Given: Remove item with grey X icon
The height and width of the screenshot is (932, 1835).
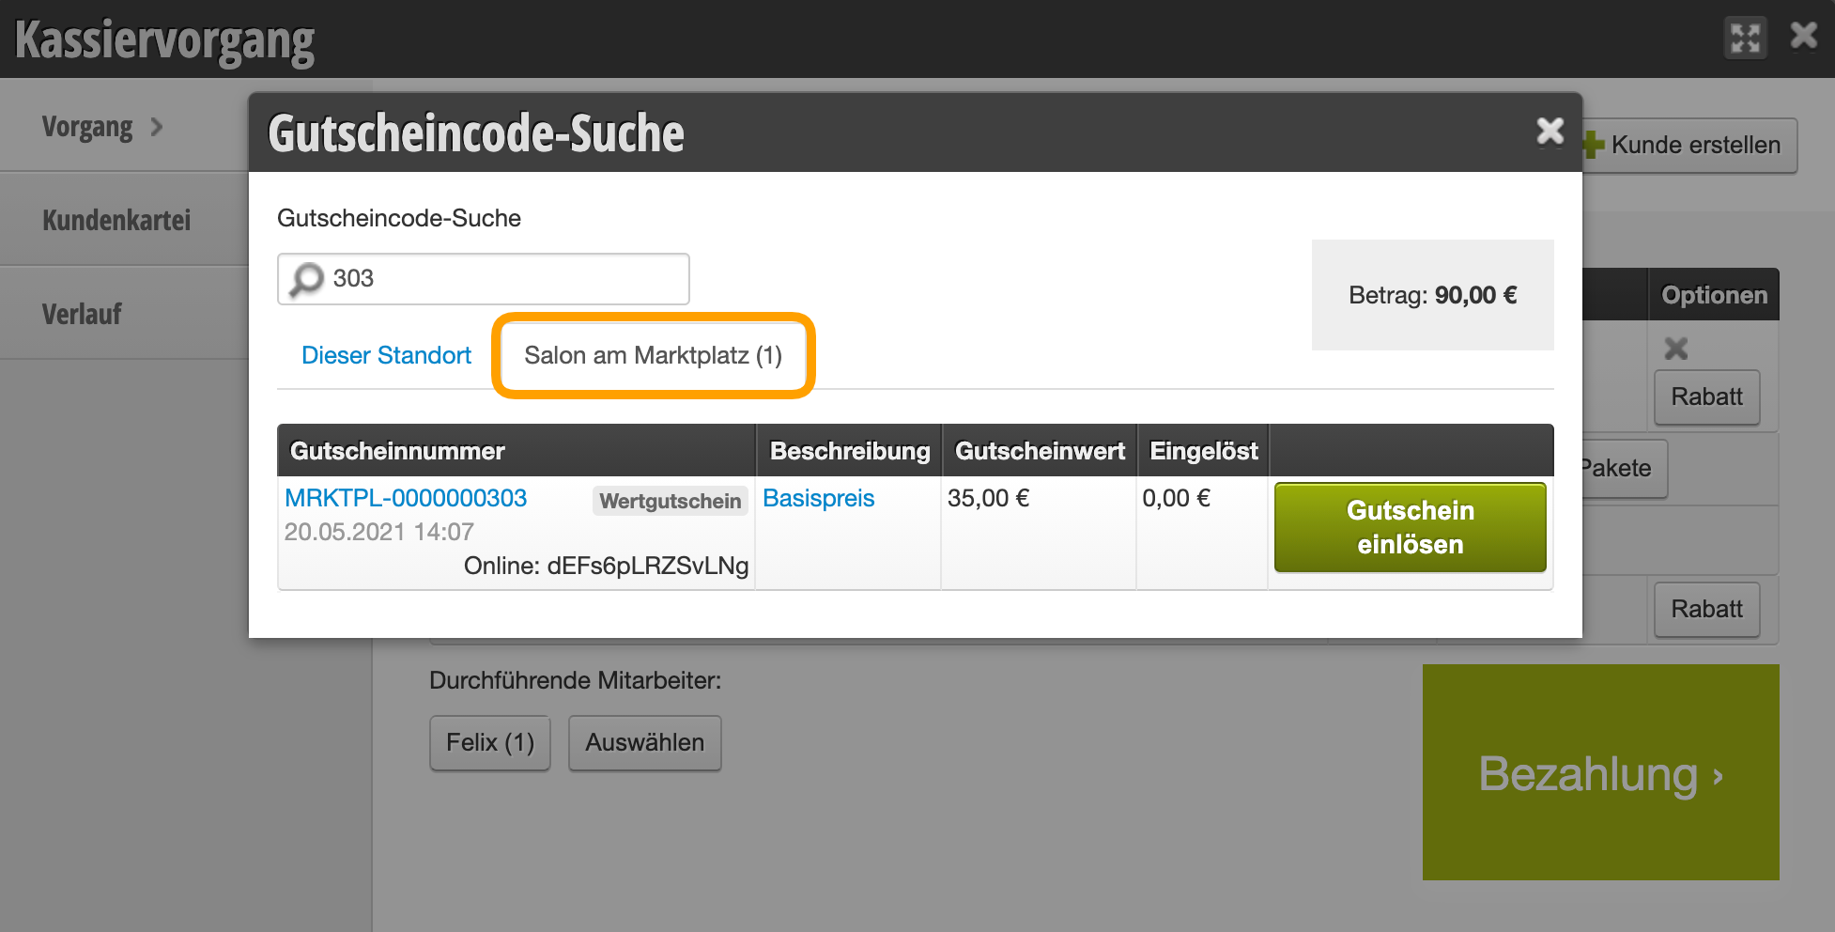Looking at the screenshot, I should (1676, 349).
